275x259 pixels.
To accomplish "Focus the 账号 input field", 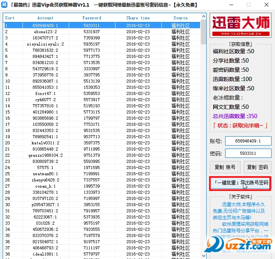I will [248, 141].
